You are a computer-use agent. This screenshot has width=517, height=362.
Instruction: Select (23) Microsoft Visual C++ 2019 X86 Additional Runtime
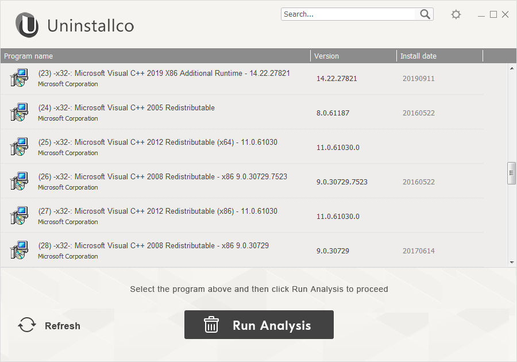[242, 79]
